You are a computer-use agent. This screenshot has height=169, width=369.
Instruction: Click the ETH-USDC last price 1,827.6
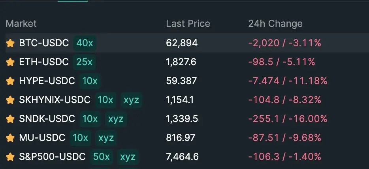[x=181, y=62]
